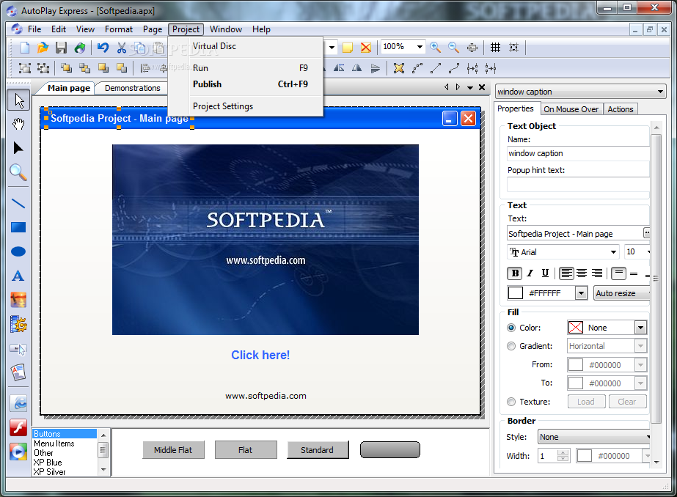677x497 pixels.
Task: Cut selection with the scissors icon
Action: [x=122, y=48]
